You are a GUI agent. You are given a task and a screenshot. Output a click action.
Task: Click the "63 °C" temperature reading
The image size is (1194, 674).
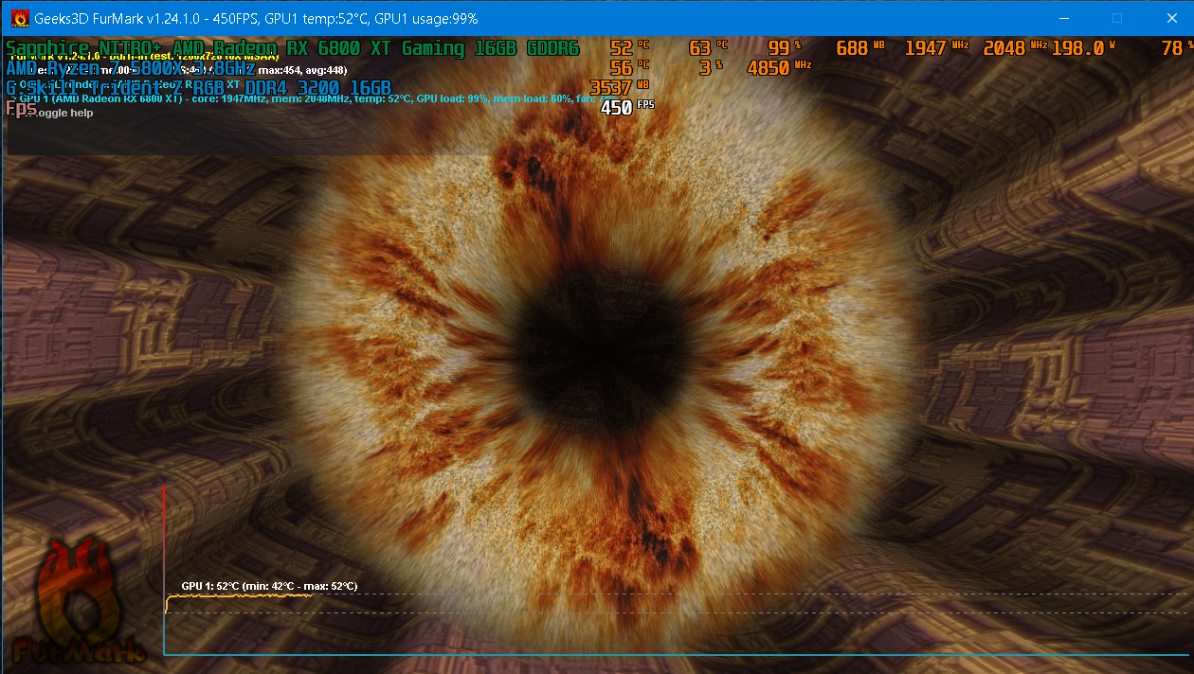709,48
